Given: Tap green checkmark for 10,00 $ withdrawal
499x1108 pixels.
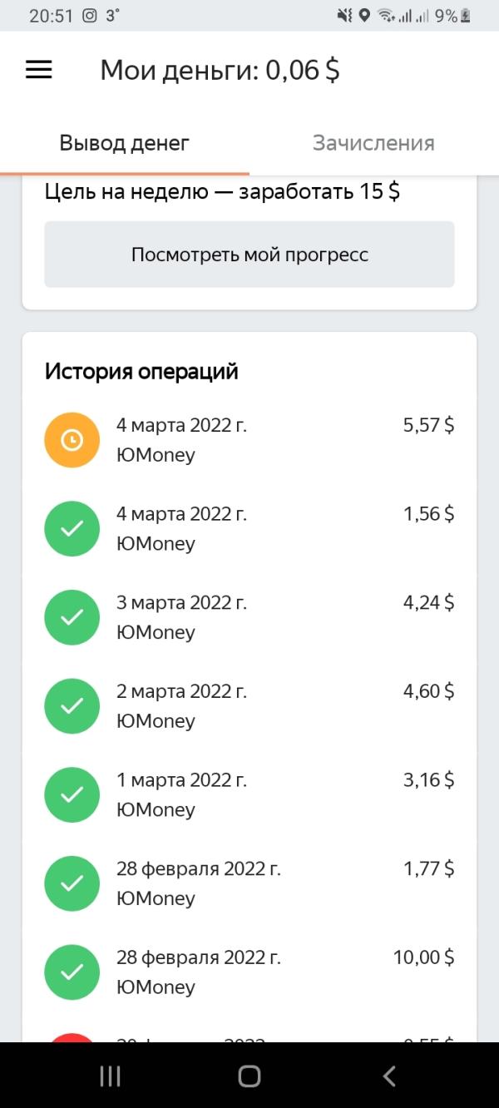Looking at the screenshot, I should [x=72, y=972].
